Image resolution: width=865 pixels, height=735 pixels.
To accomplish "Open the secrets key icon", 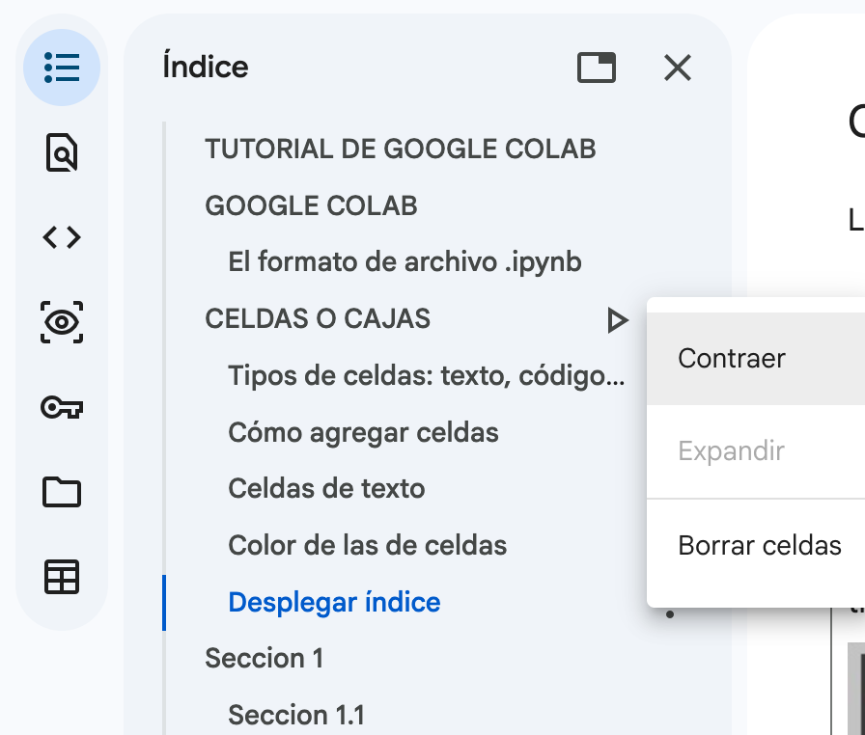I will (x=62, y=408).
